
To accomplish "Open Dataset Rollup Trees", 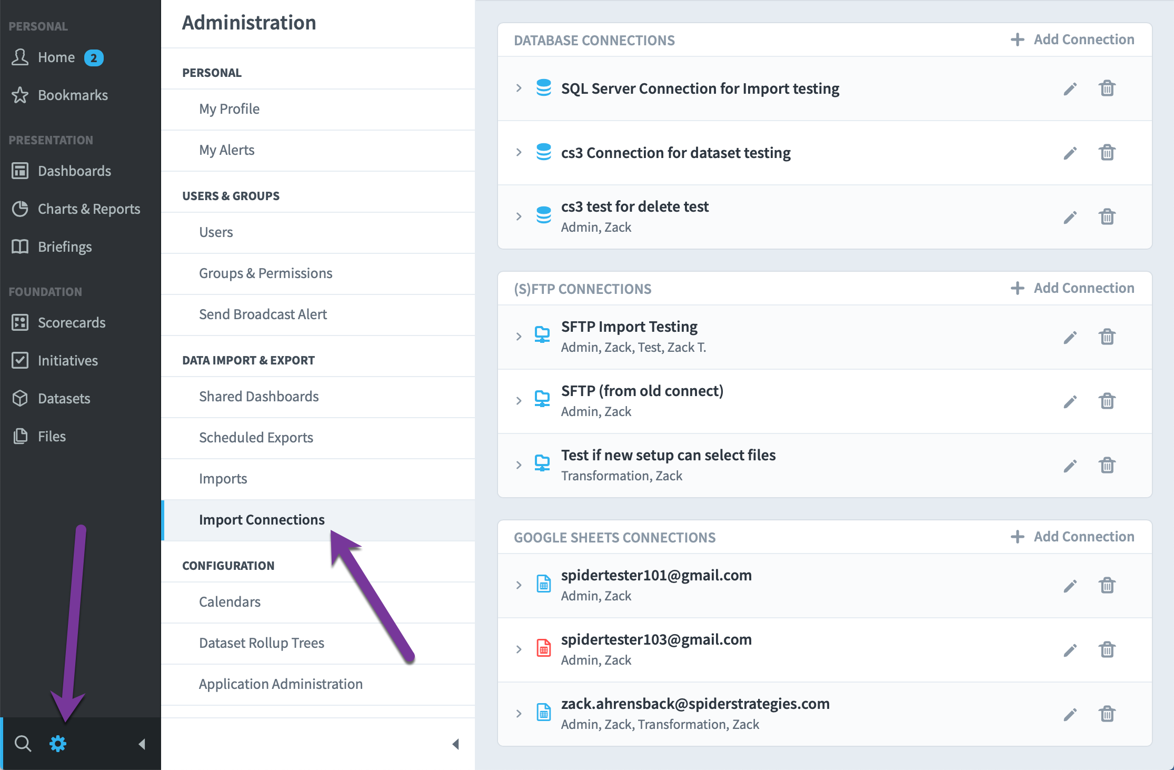I will tap(318, 643).
